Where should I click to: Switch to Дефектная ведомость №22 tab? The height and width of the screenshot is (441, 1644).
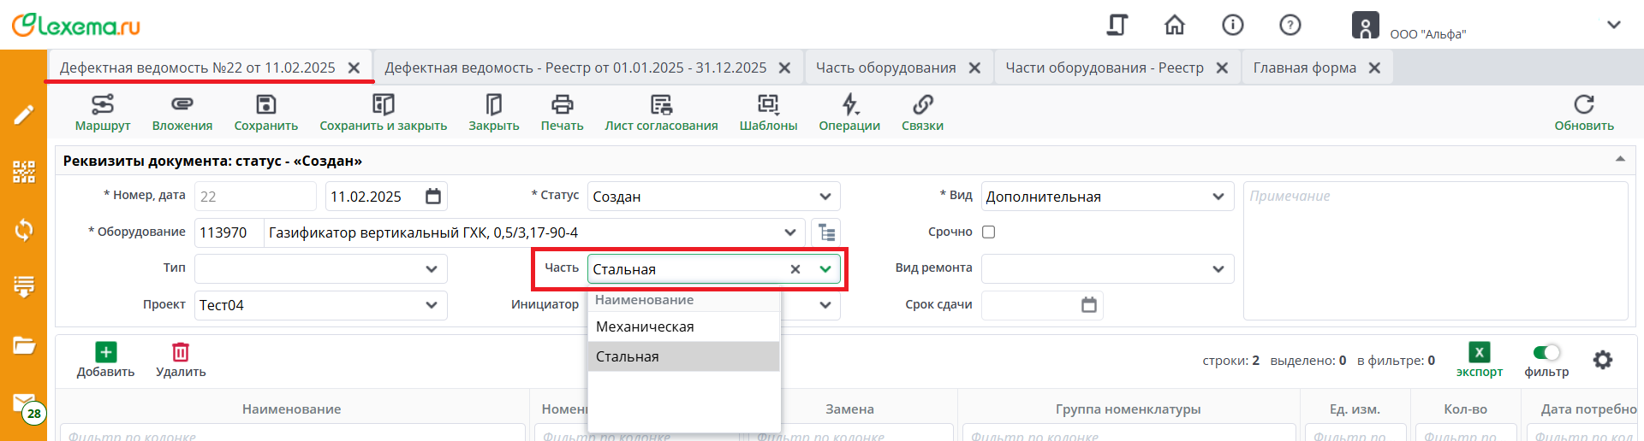click(x=198, y=68)
